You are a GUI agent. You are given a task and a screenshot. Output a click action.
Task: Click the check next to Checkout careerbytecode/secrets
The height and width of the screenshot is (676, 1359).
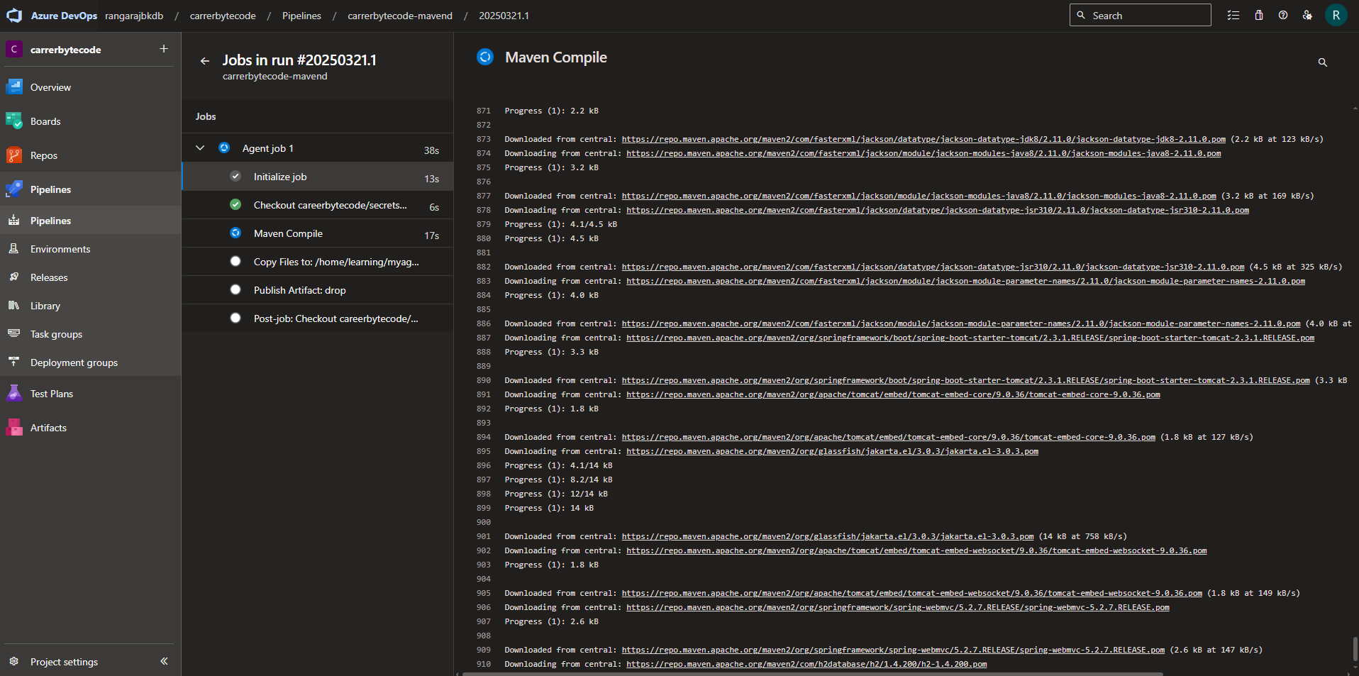[x=235, y=204]
